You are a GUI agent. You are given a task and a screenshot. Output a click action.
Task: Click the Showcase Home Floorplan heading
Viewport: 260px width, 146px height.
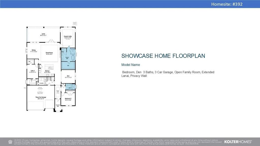pyautogui.click(x=163, y=56)
